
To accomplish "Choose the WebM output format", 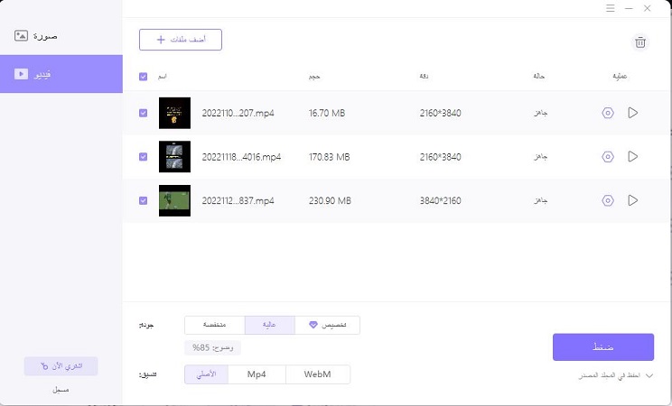I will point(318,374).
